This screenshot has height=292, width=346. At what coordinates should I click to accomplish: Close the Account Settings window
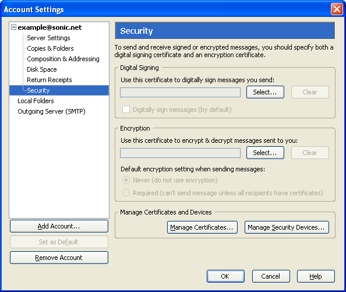pyautogui.click(x=337, y=9)
